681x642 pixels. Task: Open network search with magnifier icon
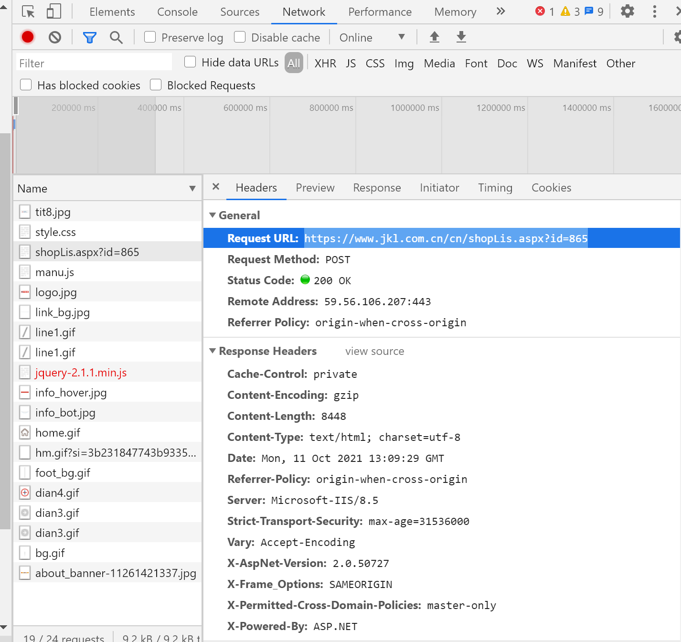(x=116, y=37)
